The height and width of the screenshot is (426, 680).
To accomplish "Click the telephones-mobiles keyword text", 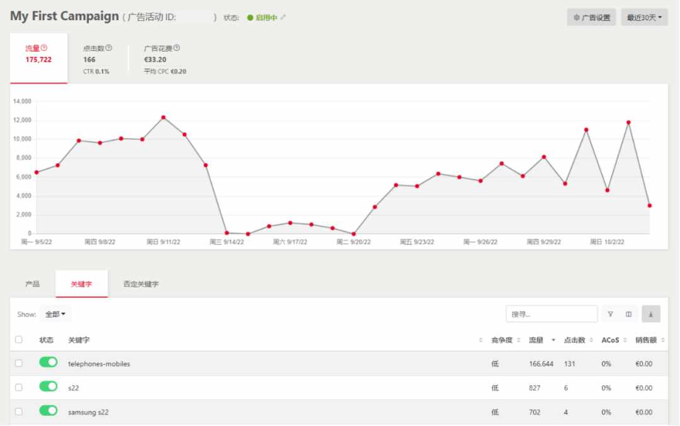I will [x=99, y=364].
